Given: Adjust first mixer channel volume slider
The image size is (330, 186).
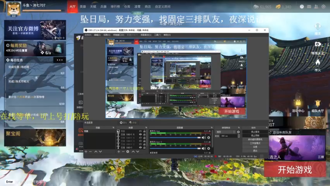Looking at the screenshot, I should click(175, 138).
